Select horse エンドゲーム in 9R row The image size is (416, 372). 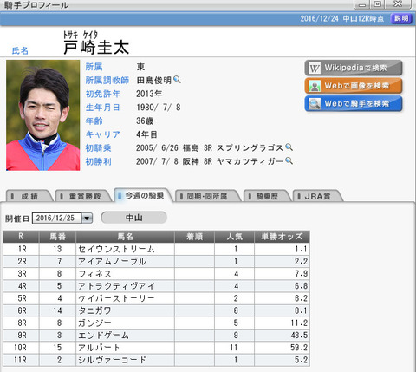coord(103,335)
